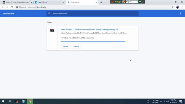Open the Downloads page three-dot menu
Viewport: 185px width, 104px height.
pos(180,14)
